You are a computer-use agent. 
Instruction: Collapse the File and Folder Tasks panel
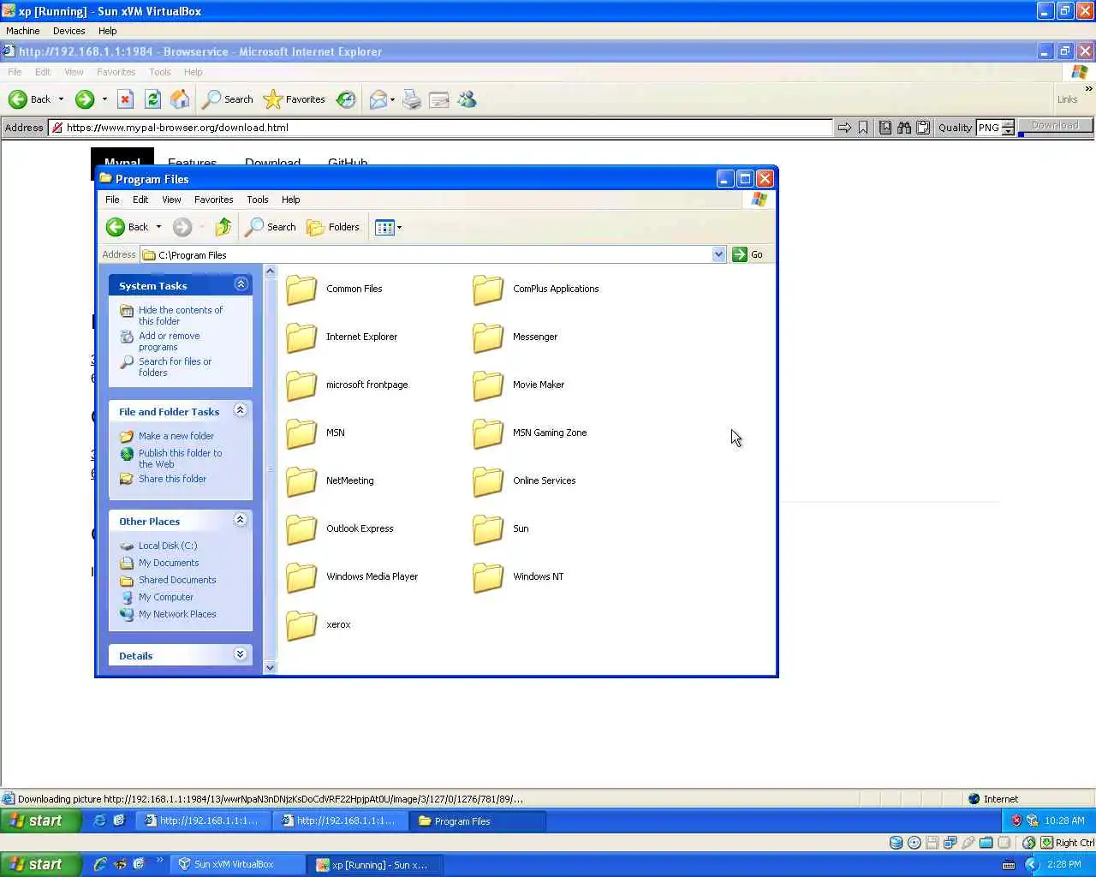[x=241, y=410]
